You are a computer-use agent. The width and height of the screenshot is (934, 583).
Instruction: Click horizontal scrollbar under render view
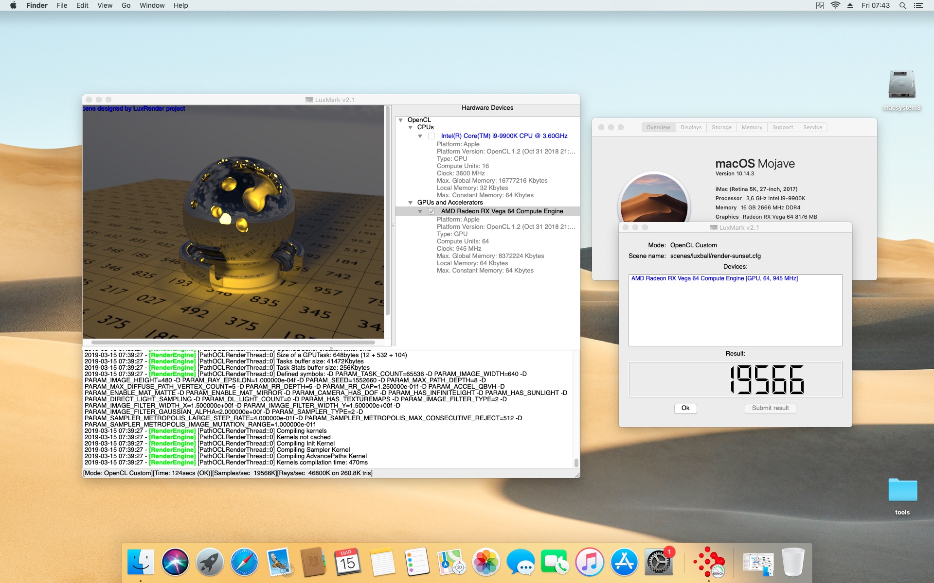[233, 343]
